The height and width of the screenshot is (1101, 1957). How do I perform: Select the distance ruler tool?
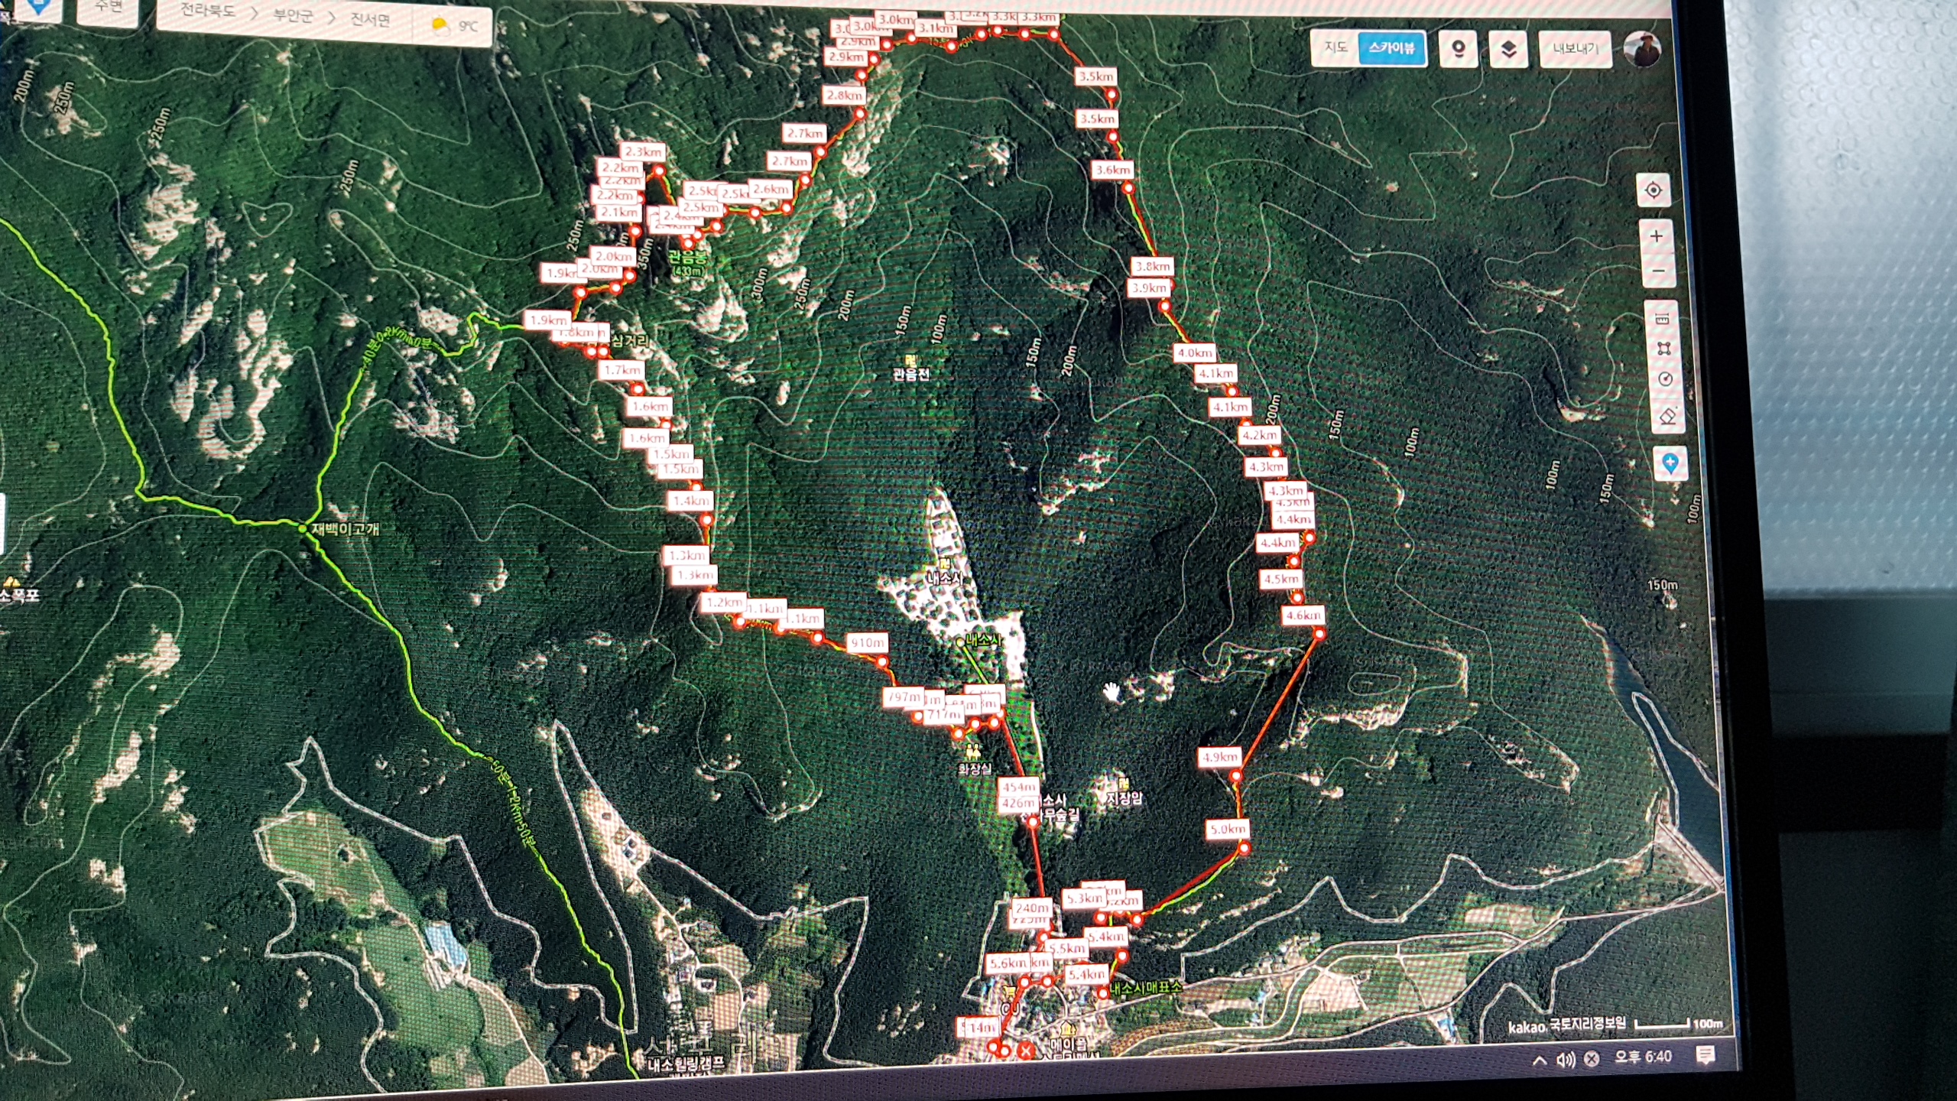point(1662,320)
